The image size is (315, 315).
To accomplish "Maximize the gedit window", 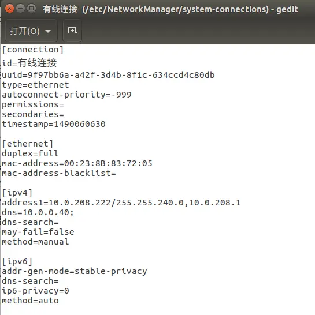I will (31, 9).
